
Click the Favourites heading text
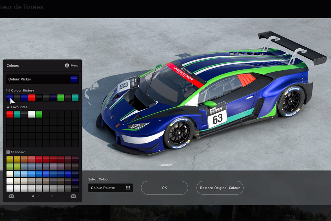click(x=19, y=107)
